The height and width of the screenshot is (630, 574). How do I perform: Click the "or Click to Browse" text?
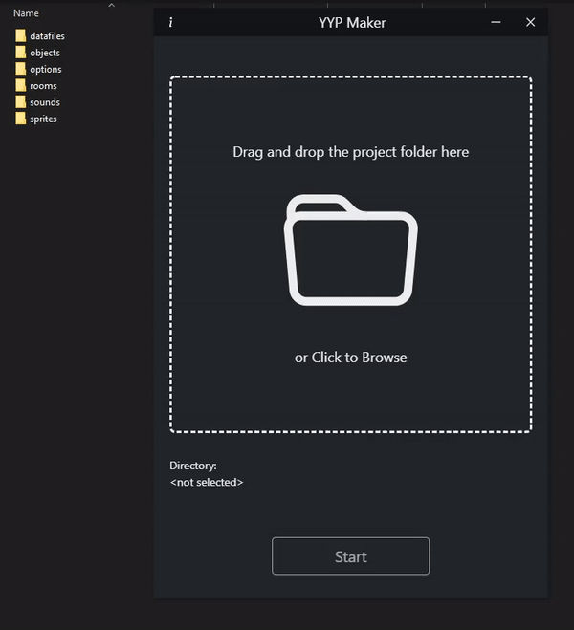click(x=350, y=358)
